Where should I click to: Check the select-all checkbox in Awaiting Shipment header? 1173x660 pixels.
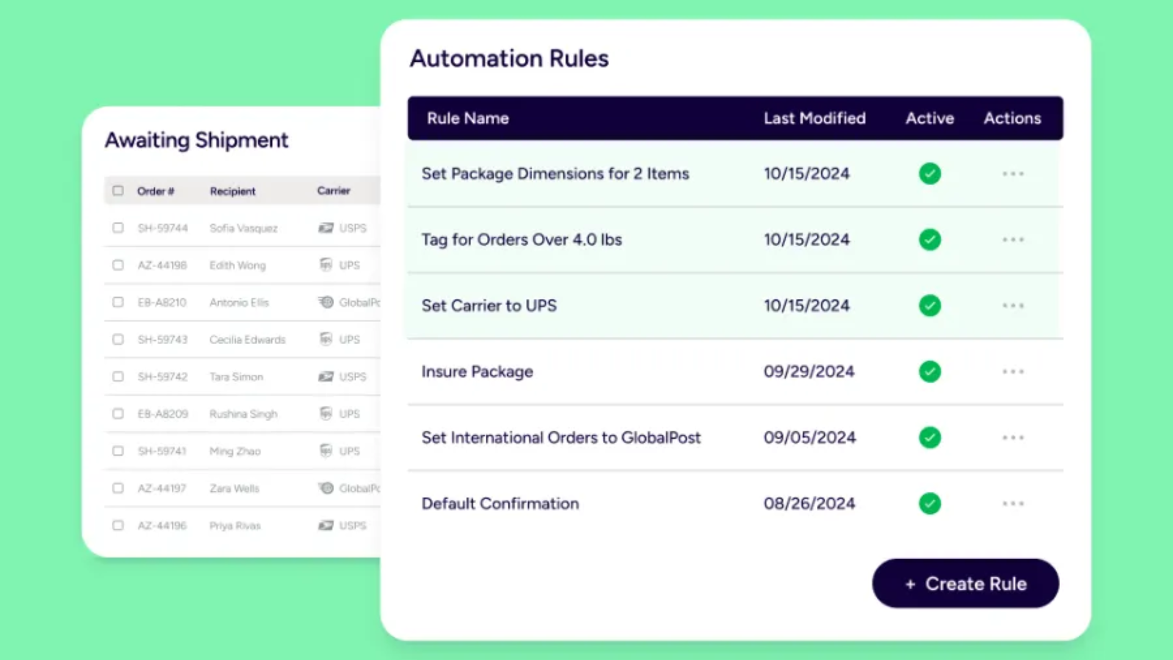[x=118, y=191]
